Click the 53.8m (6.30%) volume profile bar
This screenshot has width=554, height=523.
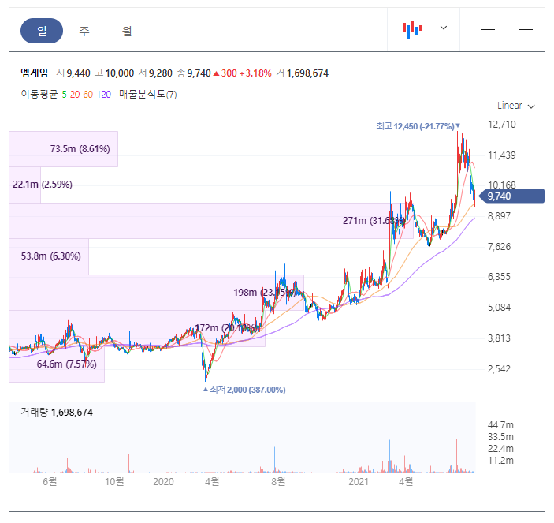coord(49,256)
